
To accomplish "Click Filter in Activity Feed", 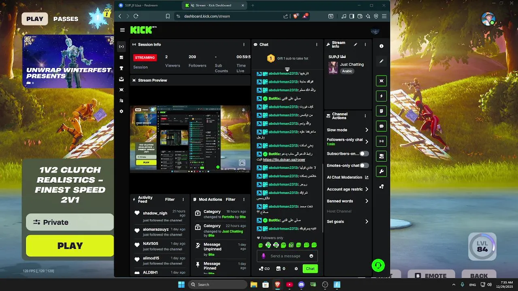I will click(x=170, y=199).
